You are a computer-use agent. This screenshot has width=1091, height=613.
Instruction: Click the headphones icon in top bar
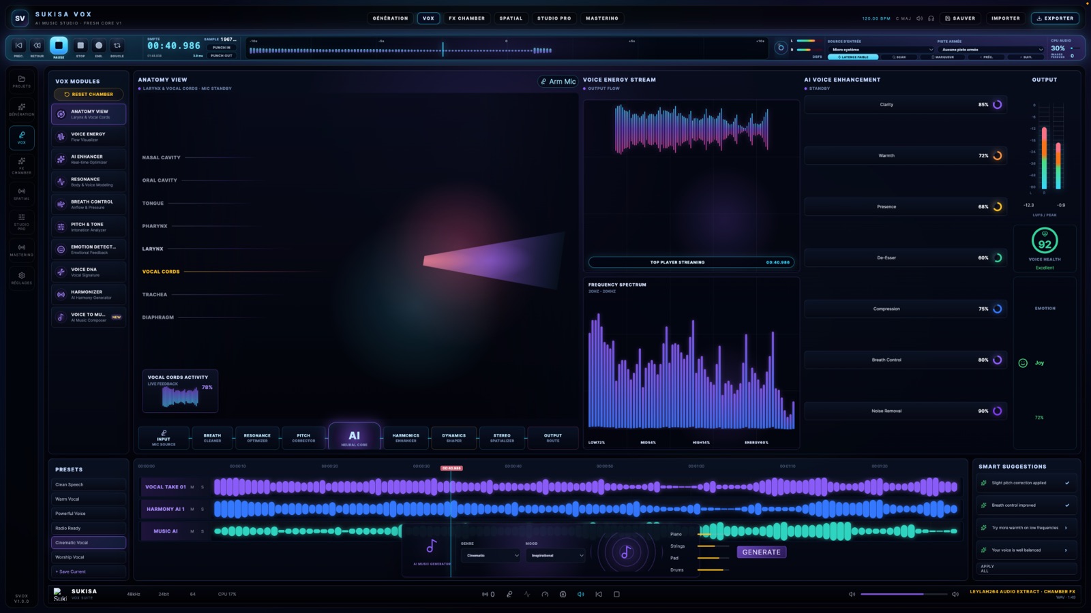click(931, 18)
